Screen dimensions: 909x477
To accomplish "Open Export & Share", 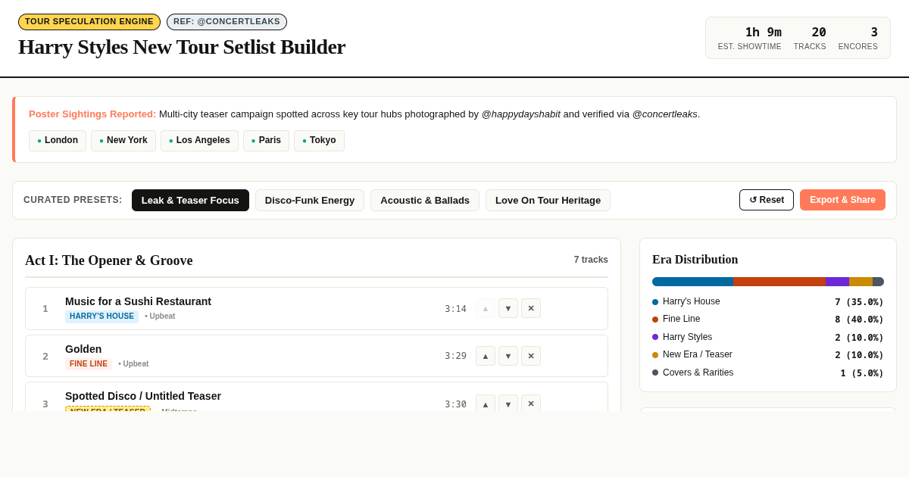I will point(842,200).
